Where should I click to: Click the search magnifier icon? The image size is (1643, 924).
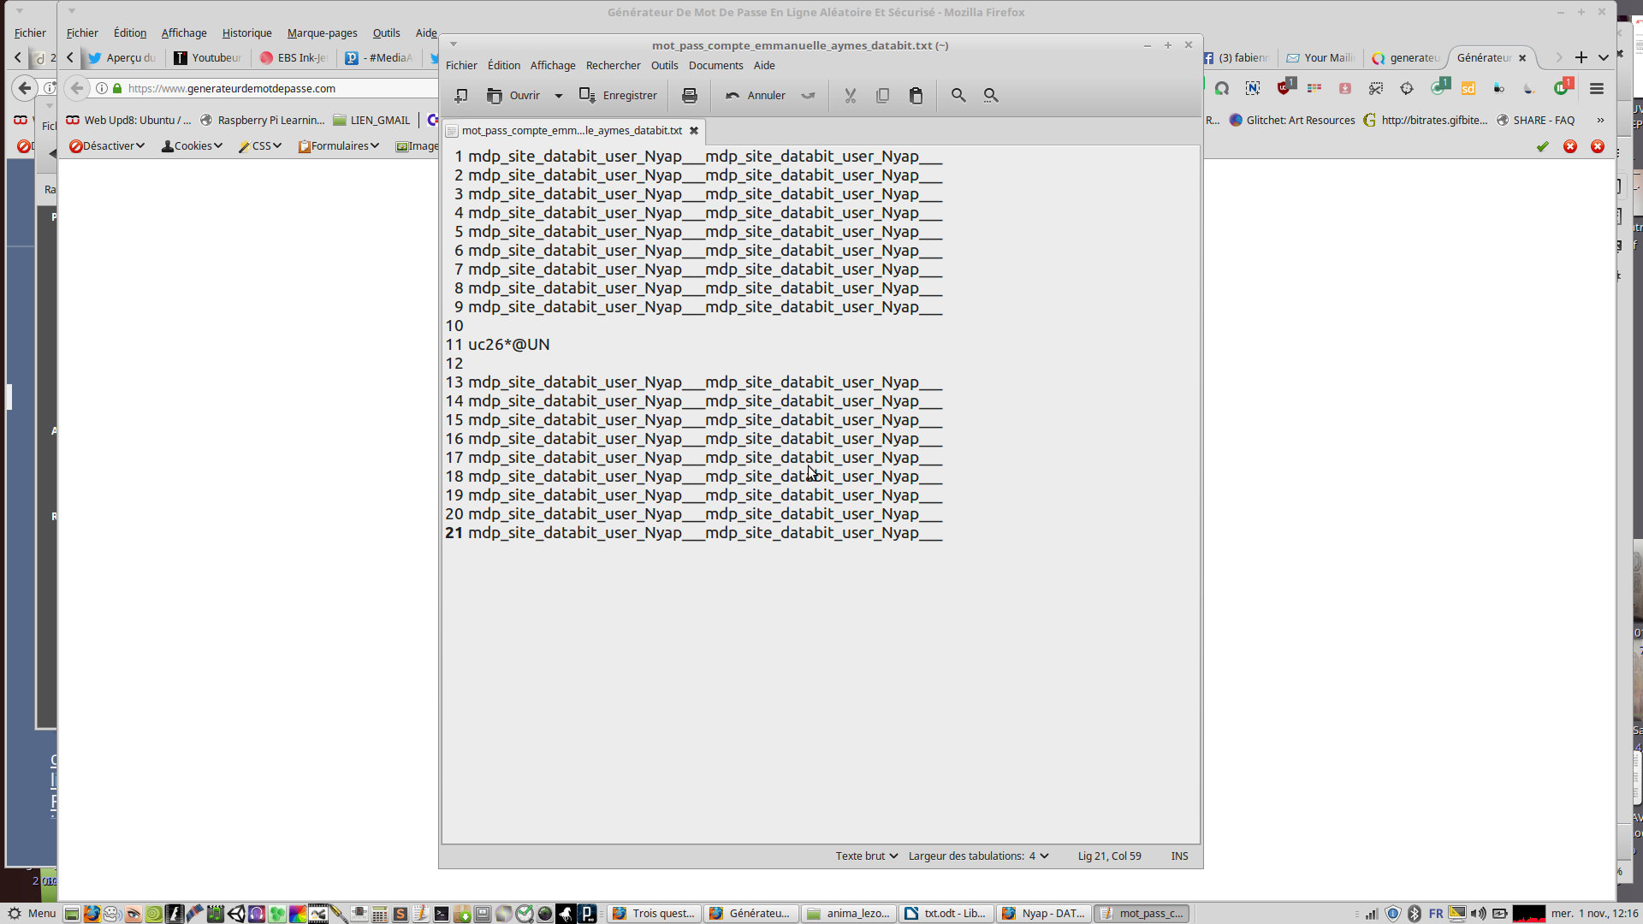pyautogui.click(x=958, y=96)
